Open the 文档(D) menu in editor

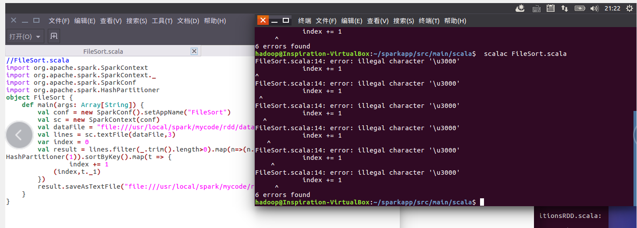[188, 21]
